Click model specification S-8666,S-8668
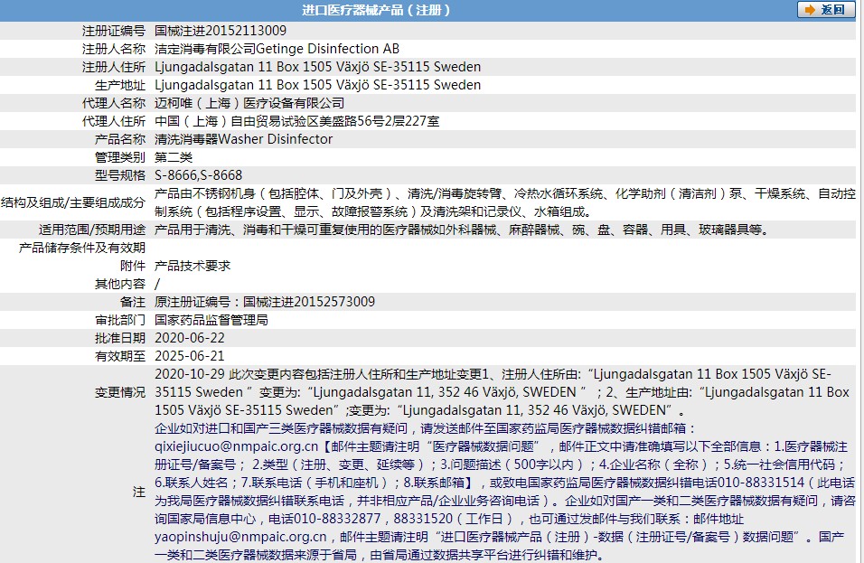 tap(198, 175)
